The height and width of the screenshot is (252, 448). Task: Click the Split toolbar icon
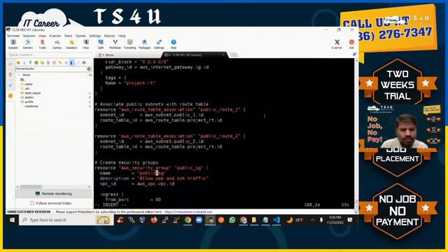(101, 44)
